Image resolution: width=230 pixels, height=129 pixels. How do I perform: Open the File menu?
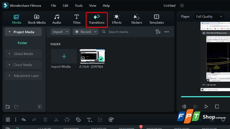pos(53,6)
